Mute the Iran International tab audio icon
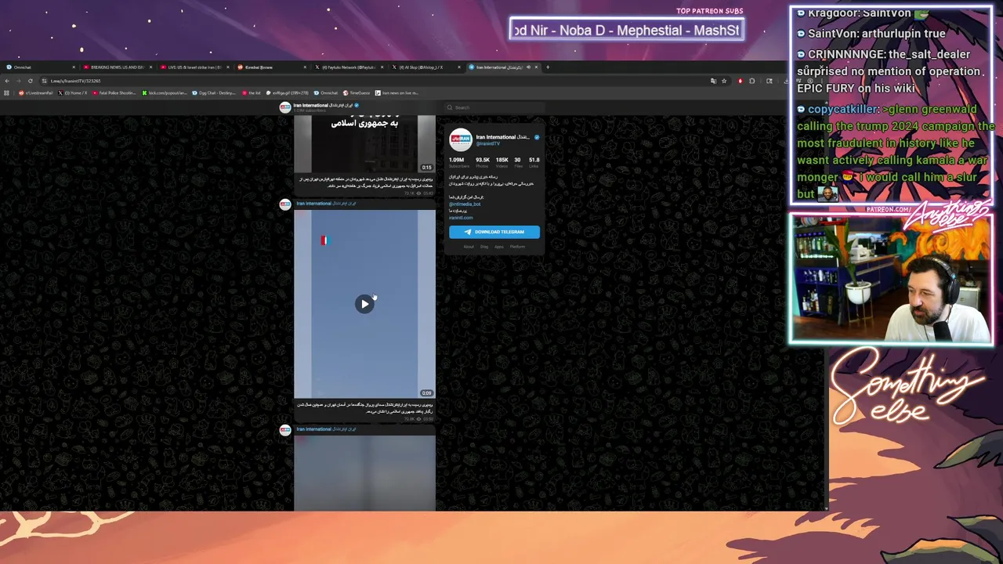 pos(528,67)
